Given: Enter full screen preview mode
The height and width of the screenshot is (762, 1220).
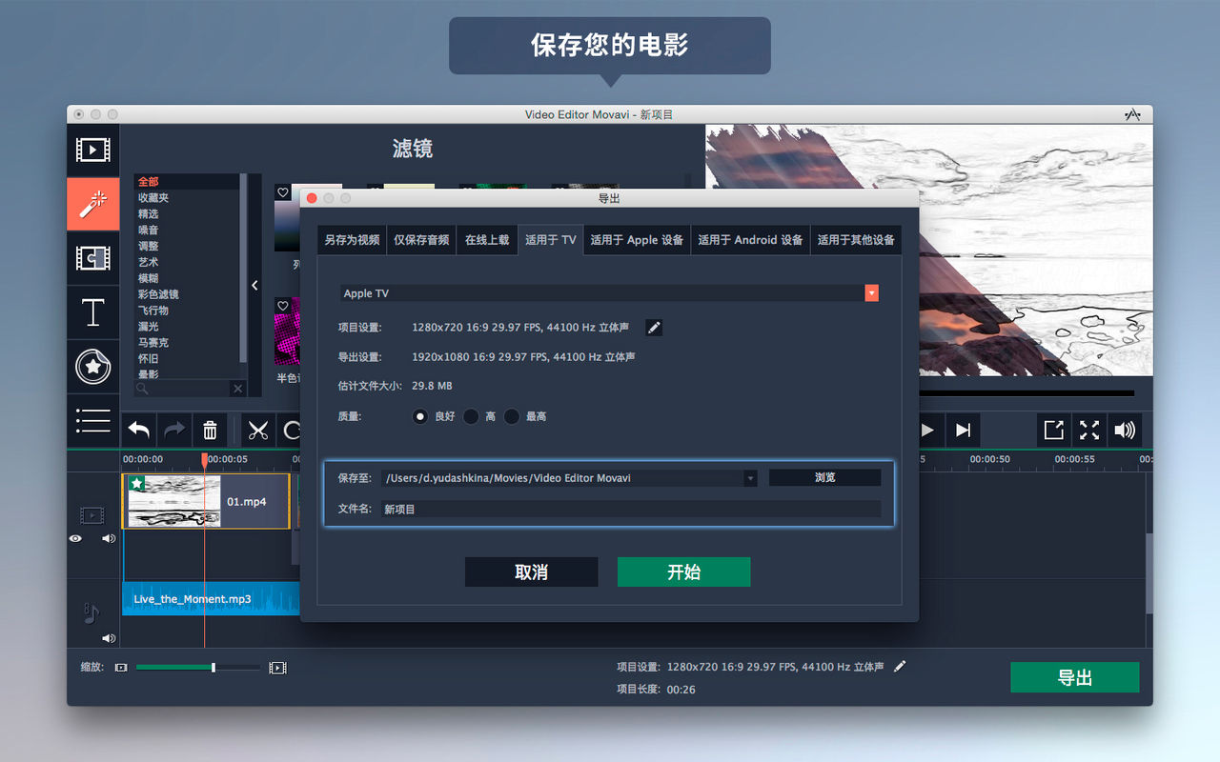Looking at the screenshot, I should 1089,431.
